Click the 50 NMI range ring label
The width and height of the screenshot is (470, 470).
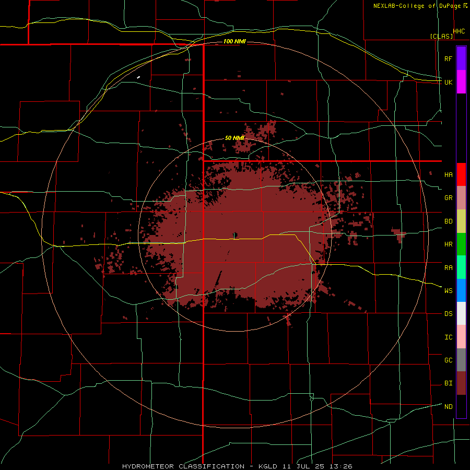pos(234,138)
